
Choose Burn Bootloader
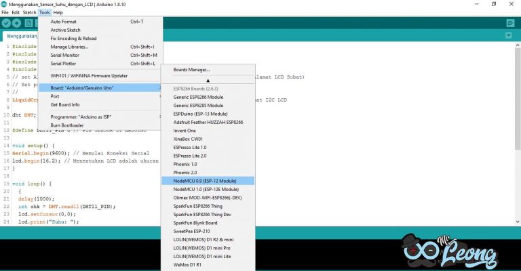100,125
